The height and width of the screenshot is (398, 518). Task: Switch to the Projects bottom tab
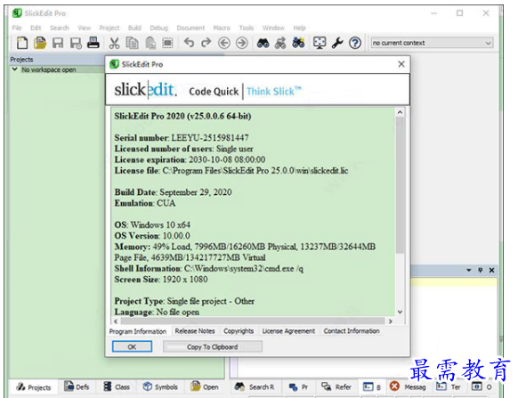(34, 387)
